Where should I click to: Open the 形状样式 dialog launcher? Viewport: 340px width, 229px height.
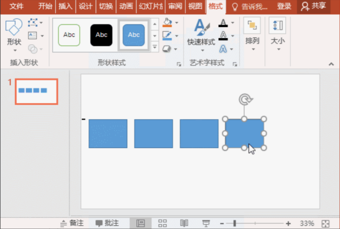tap(179, 64)
